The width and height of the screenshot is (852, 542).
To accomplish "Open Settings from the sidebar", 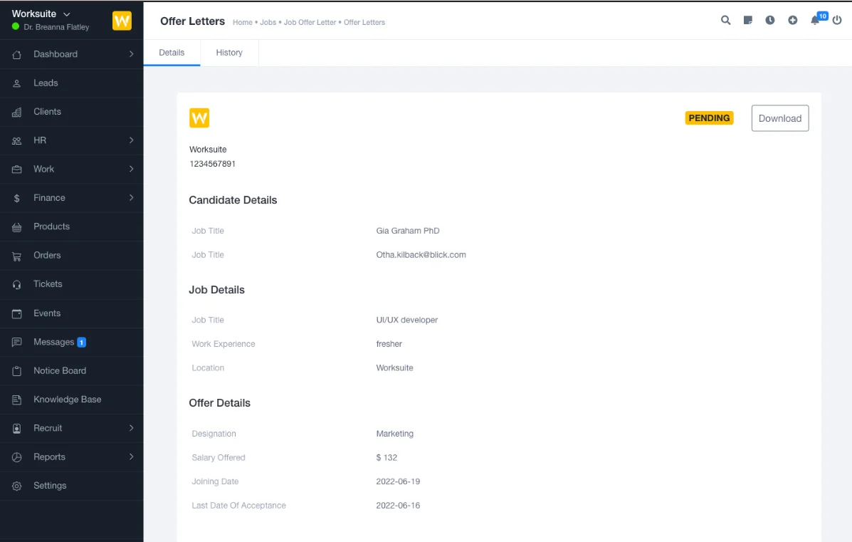I will coord(50,486).
